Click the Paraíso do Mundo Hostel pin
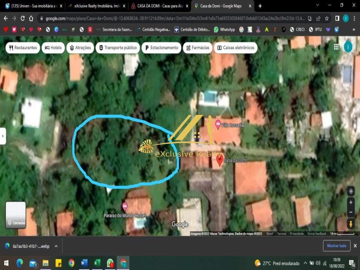Screen dimensions: 360x270 click(x=125, y=207)
